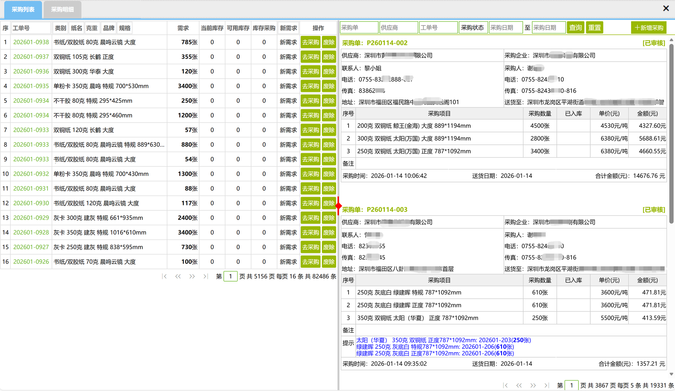Go to next page in left list
The width and height of the screenshot is (675, 391).
[x=192, y=276]
